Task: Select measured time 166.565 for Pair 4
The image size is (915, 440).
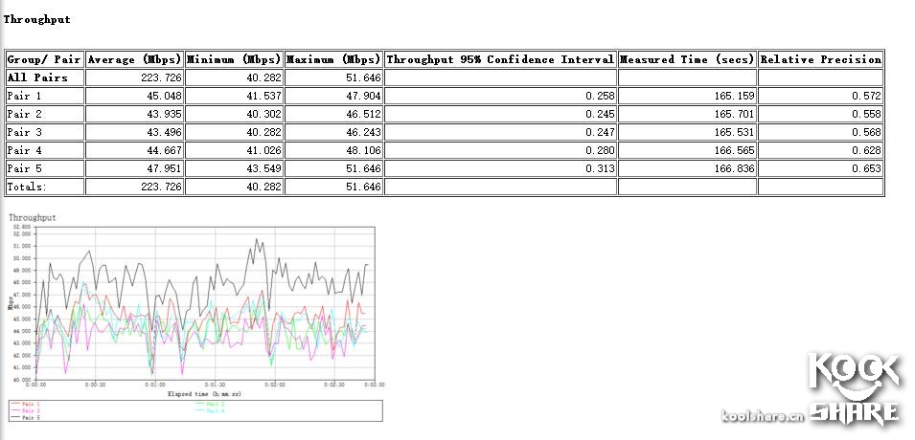Action: (735, 150)
